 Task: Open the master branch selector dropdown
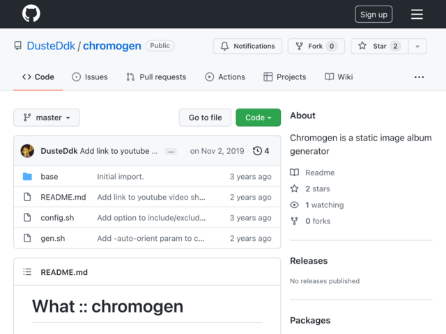[47, 118]
